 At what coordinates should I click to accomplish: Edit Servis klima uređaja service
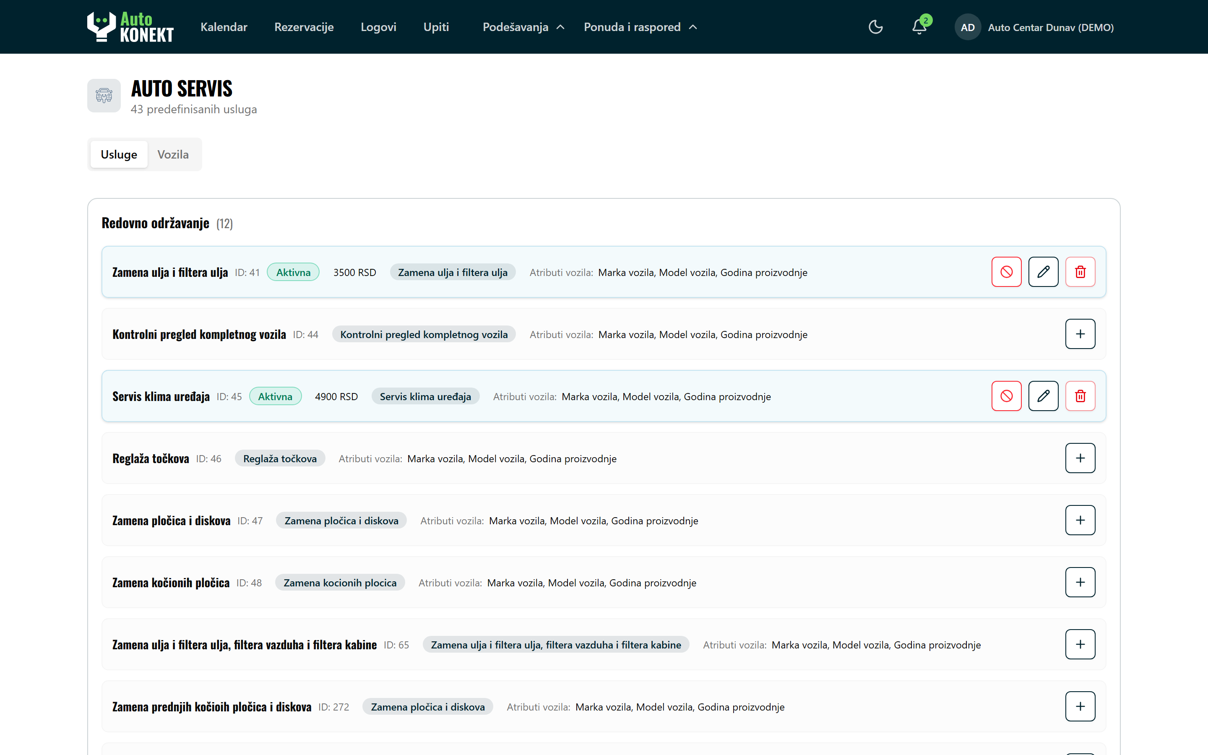1043,396
